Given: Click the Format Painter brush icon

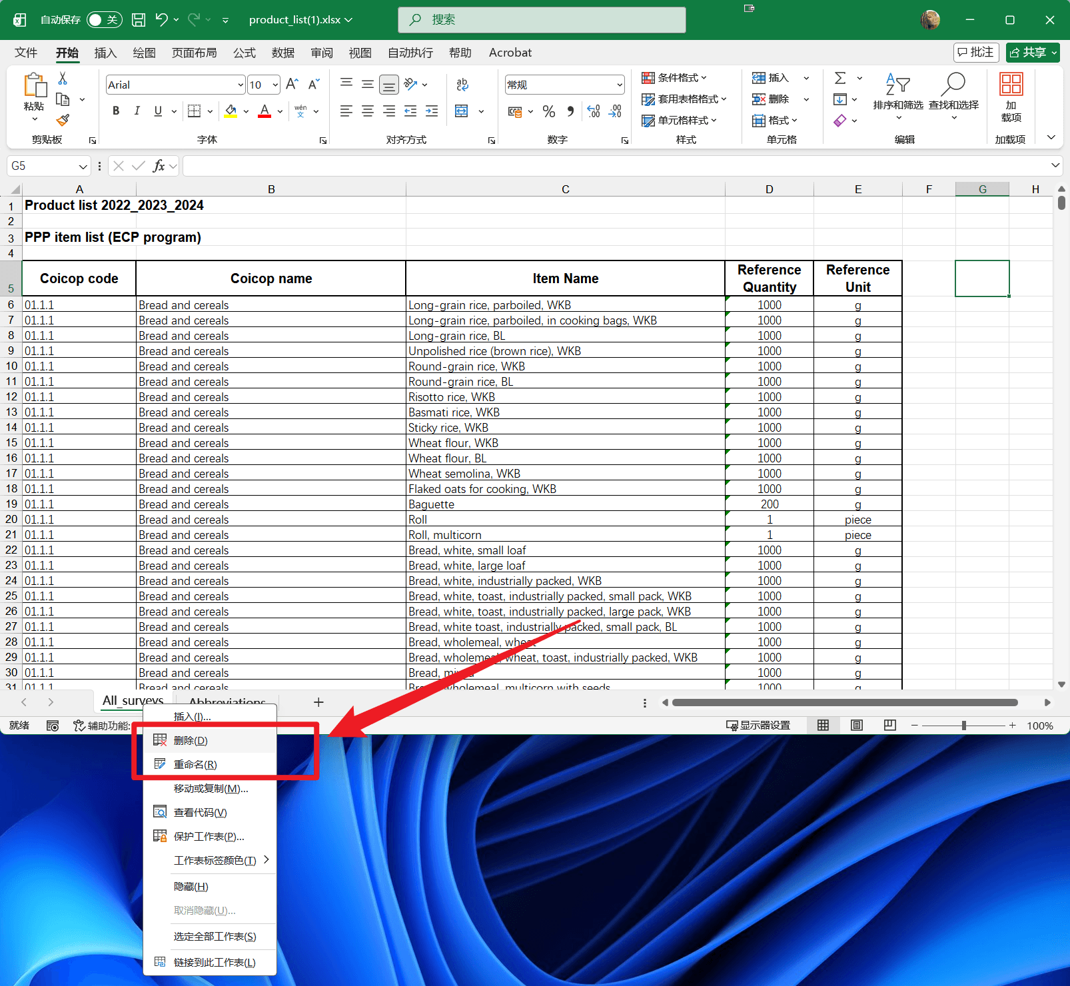Looking at the screenshot, I should pyautogui.click(x=63, y=120).
